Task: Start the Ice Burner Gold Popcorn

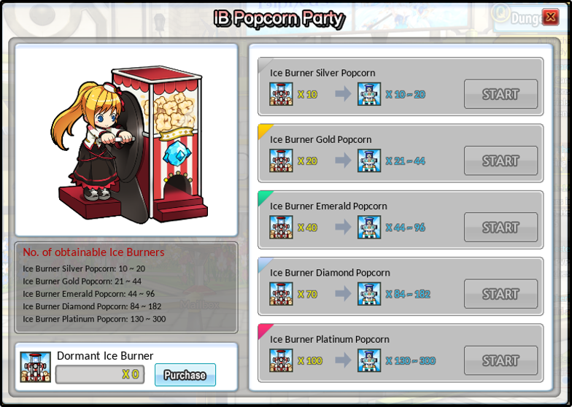Action: click(x=500, y=160)
